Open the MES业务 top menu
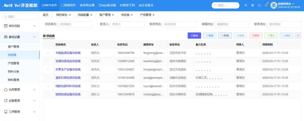The height and width of the screenshot is (121, 304). click(x=49, y=5)
